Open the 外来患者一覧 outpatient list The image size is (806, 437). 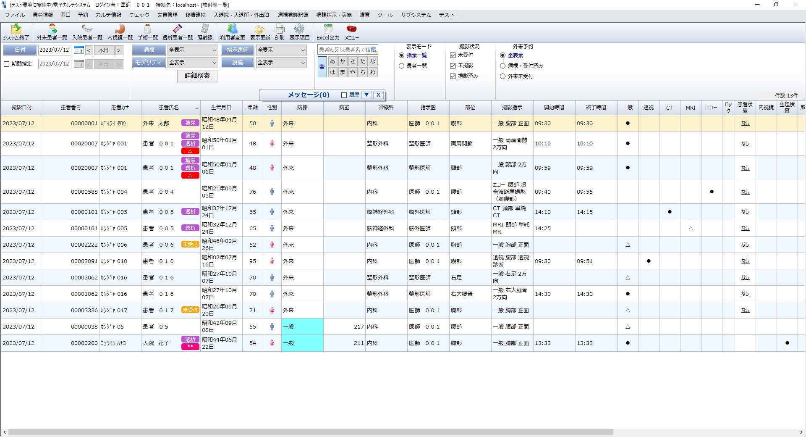pos(52,32)
